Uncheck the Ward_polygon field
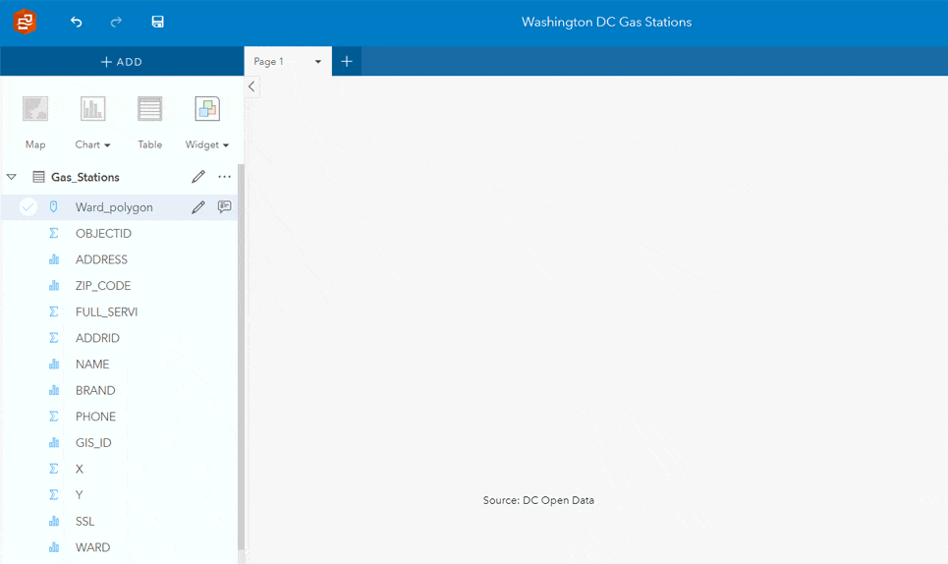 (28, 206)
